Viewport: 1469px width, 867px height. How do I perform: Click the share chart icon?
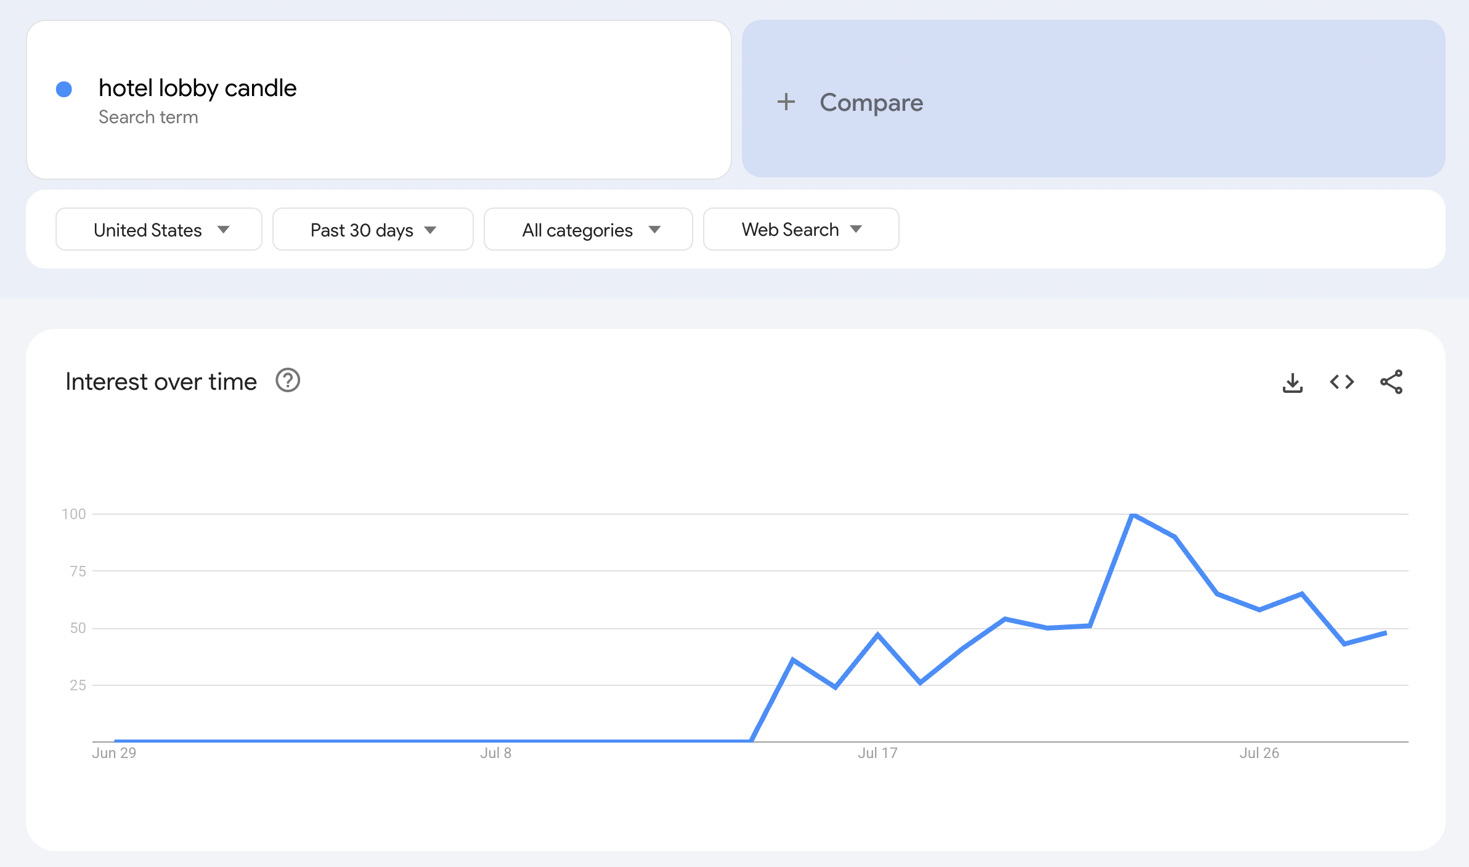[1391, 382]
